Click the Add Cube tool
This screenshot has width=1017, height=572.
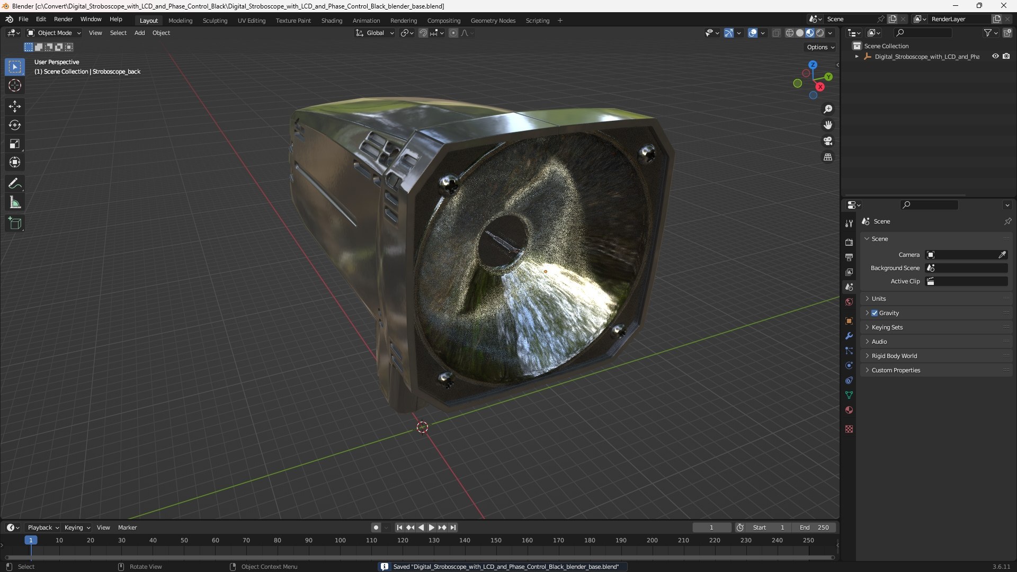[x=14, y=224]
